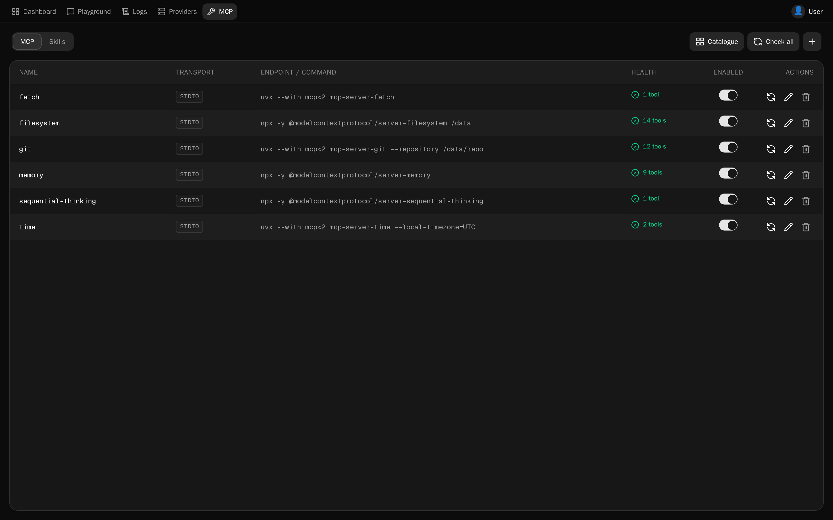Click the fetch row '1 tool' status
Image resolution: width=833 pixels, height=520 pixels.
(645, 94)
